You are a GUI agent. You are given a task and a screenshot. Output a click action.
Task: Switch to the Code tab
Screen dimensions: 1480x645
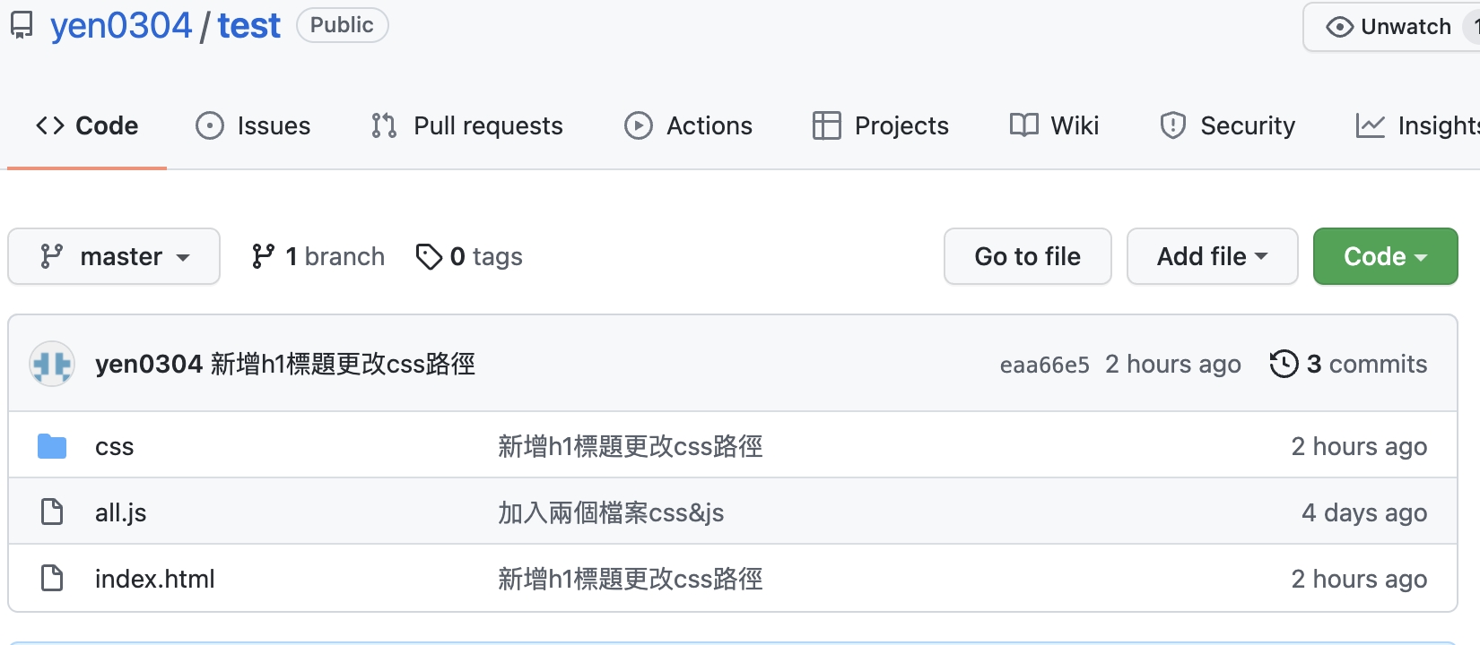[87, 125]
